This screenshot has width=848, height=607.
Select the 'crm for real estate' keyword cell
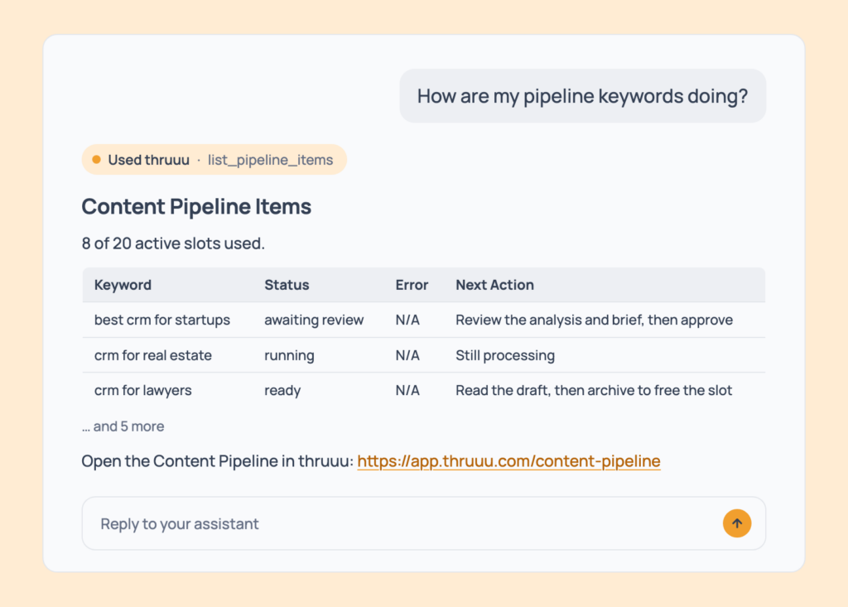point(153,355)
